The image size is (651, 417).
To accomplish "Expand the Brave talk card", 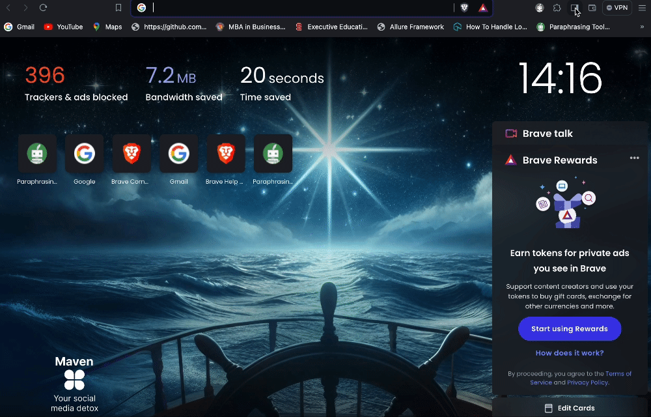I will (x=547, y=134).
